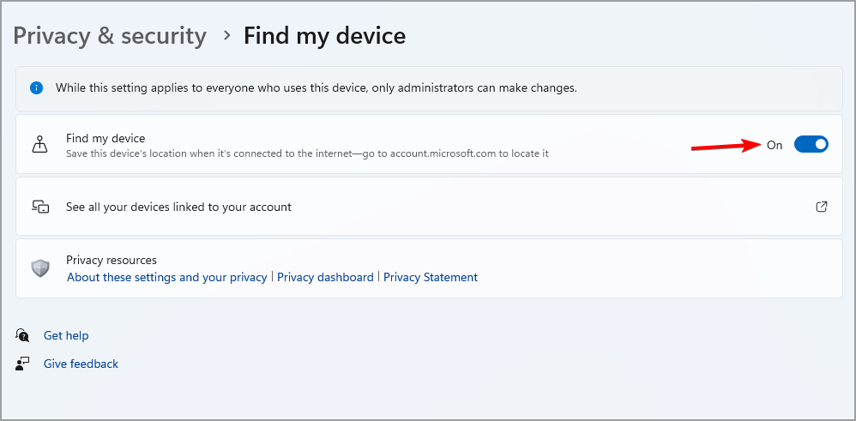Click the breadcrumb chevron separator
The image size is (856, 421).
226,36
